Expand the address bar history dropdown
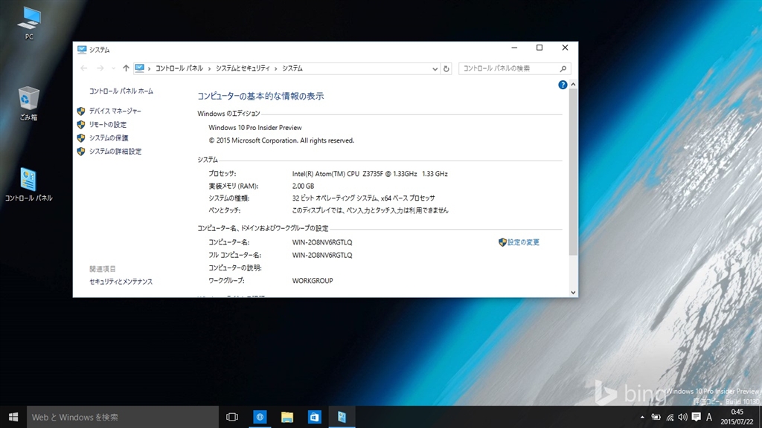 (x=435, y=69)
